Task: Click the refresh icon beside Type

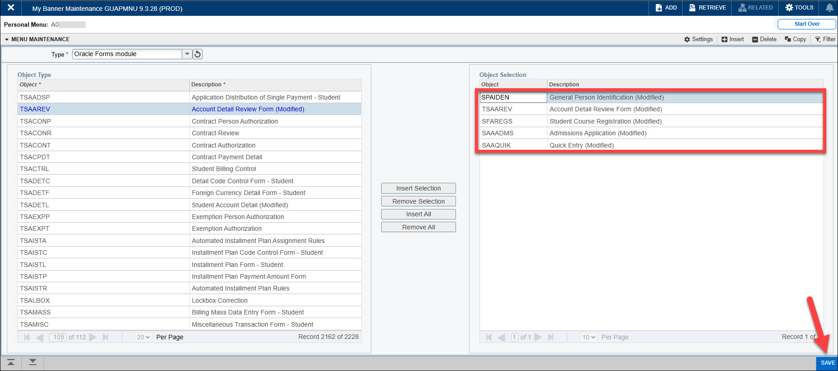Action: point(198,54)
